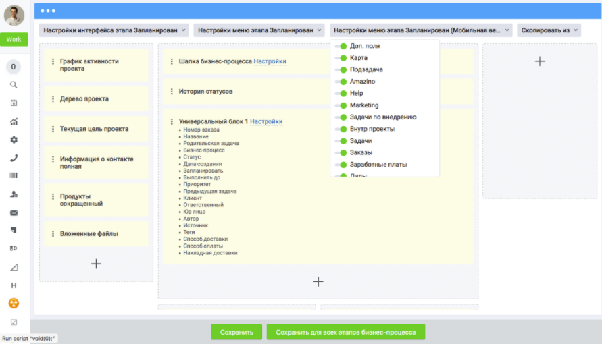Click drag handle of Текущая цель проекта
This screenshot has height=344, width=602.
click(x=53, y=129)
